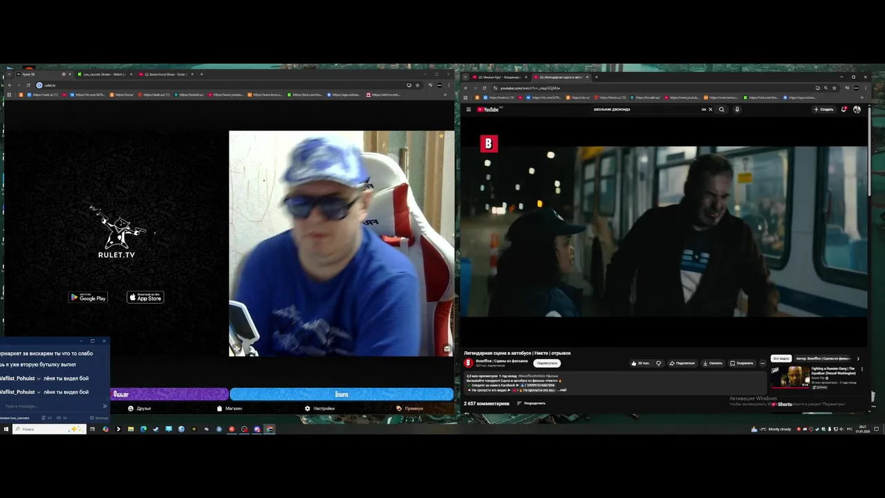The height and width of the screenshot is (498, 885).
Task: Go to YouTube home via logo
Action: [x=490, y=109]
